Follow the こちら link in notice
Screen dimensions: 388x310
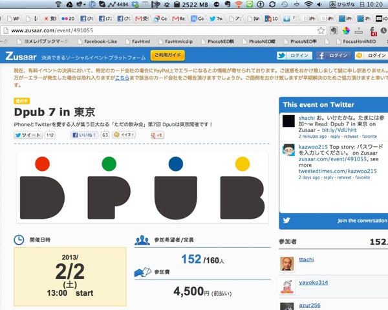tap(122, 78)
